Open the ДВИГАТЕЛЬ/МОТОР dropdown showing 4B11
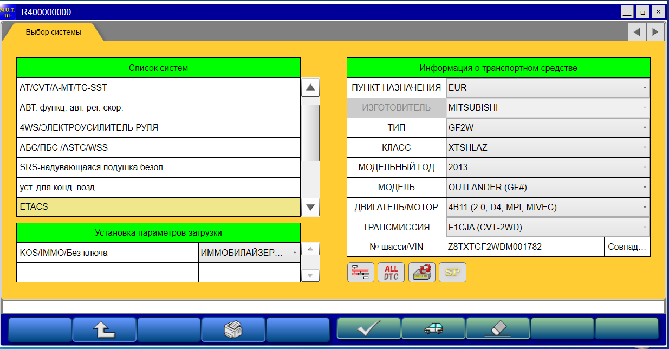 548,207
